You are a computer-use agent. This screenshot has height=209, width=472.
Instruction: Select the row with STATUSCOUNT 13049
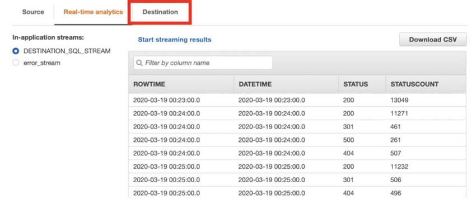click(x=297, y=100)
